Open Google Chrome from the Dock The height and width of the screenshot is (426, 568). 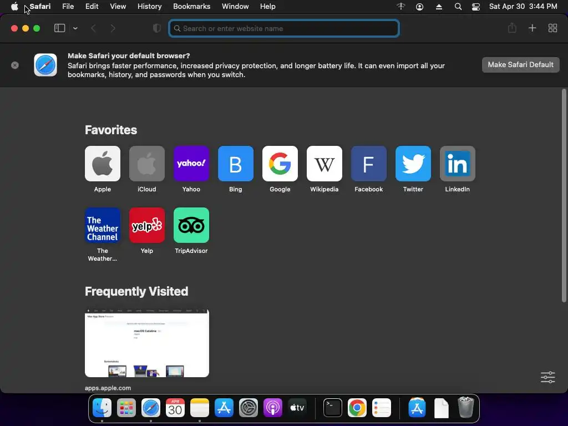click(357, 408)
